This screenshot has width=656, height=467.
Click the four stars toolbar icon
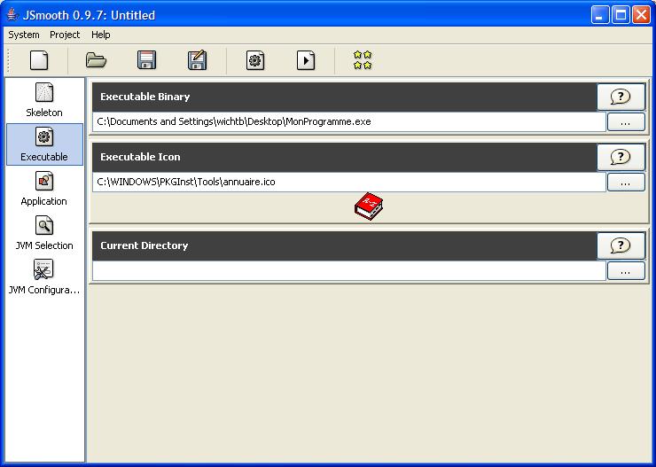pos(363,60)
